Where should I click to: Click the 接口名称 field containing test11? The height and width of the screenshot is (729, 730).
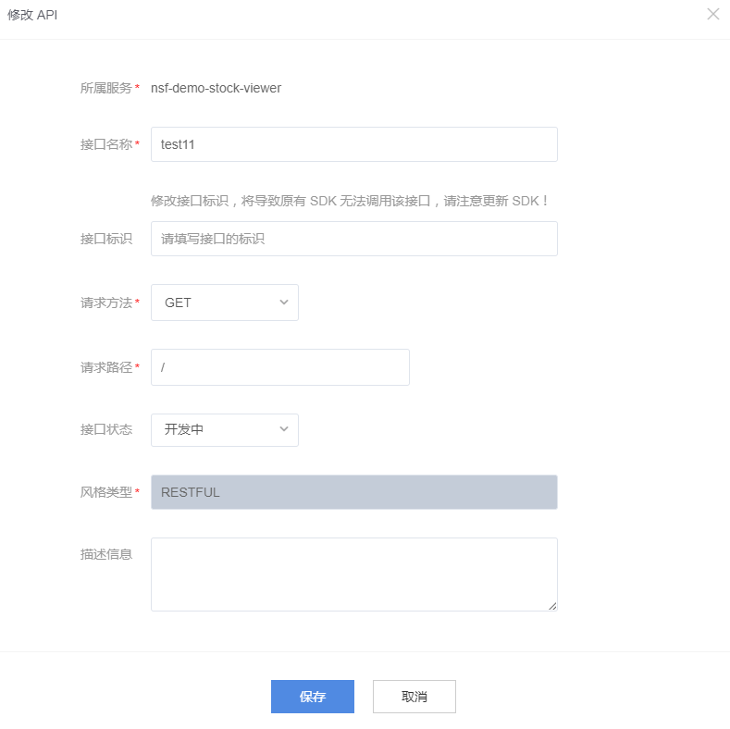point(353,144)
